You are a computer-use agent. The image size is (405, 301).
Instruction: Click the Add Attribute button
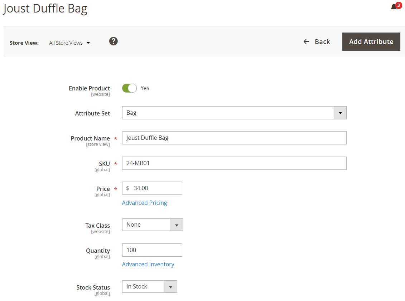tap(371, 41)
